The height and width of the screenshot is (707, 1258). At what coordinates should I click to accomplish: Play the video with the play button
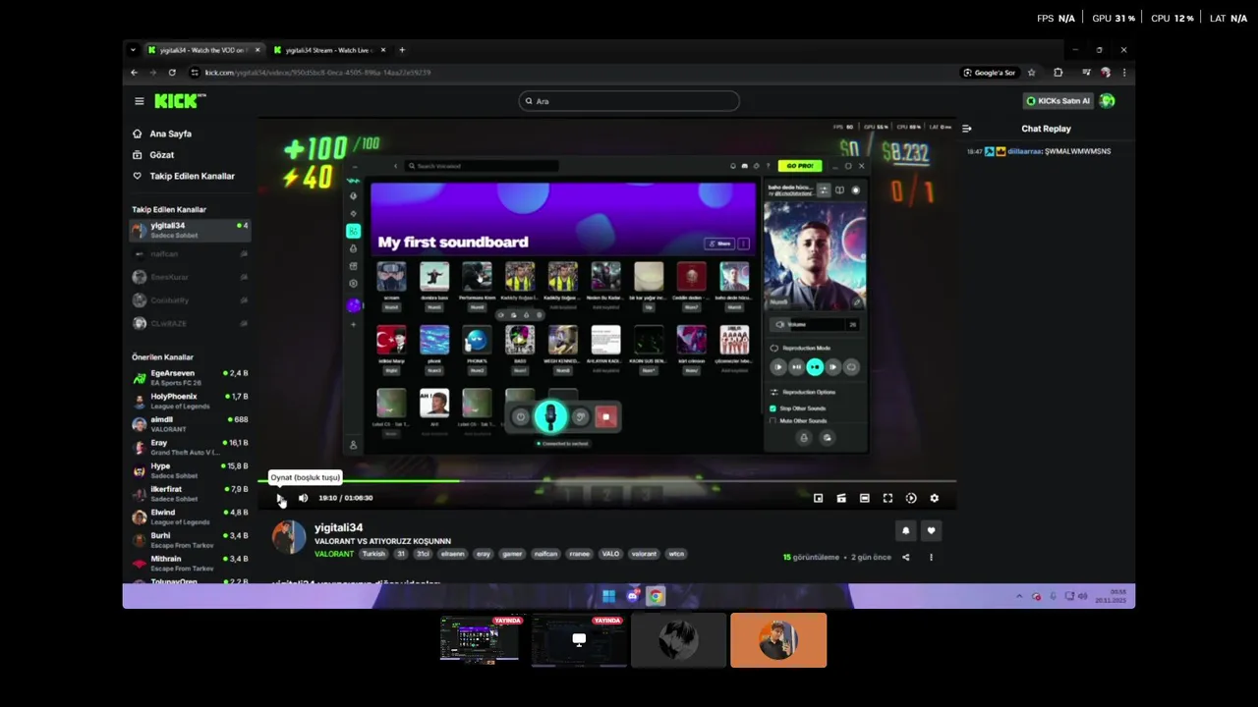point(281,499)
